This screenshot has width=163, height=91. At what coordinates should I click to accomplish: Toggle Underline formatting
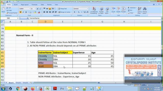click(26, 12)
